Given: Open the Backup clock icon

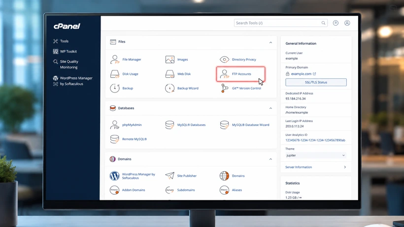Looking at the screenshot, I should click(115, 88).
